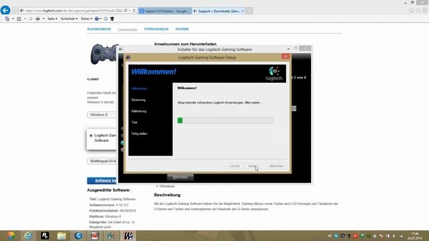Screen dimensions: 429x241
Task: Open the Internet Explorer home icon
Action: pos(412,11)
